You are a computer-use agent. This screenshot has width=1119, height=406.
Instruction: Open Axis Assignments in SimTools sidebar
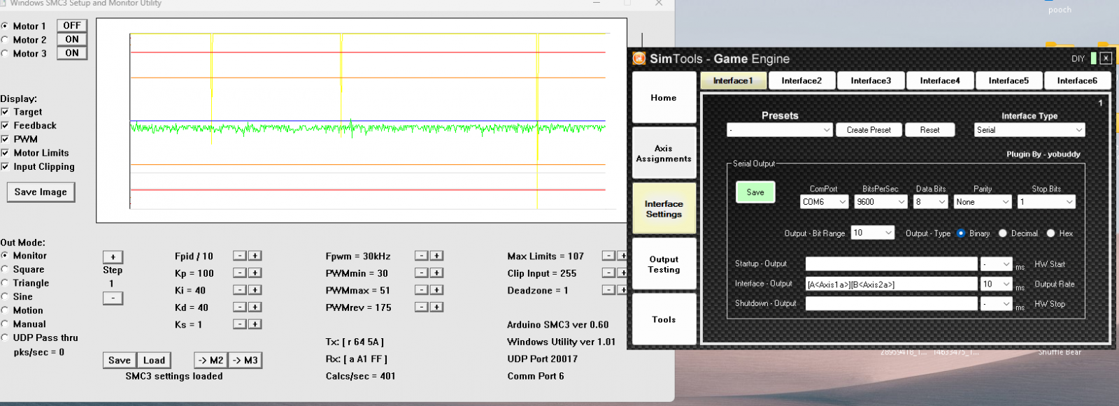click(664, 153)
